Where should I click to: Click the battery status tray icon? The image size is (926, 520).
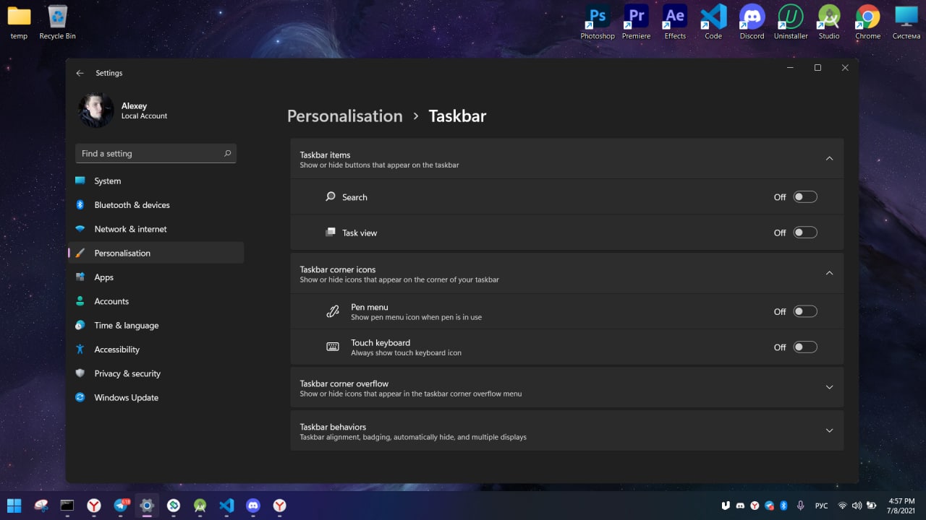pyautogui.click(x=872, y=506)
